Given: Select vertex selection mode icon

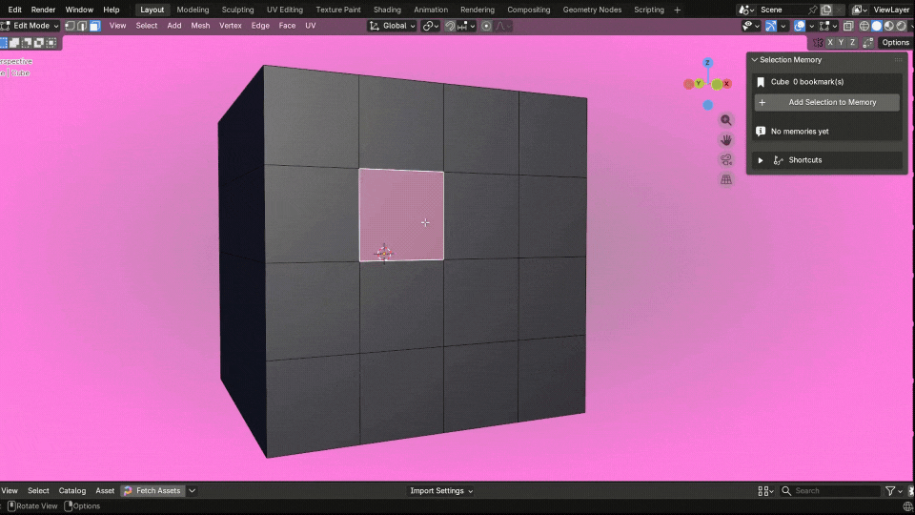Looking at the screenshot, I should point(70,26).
